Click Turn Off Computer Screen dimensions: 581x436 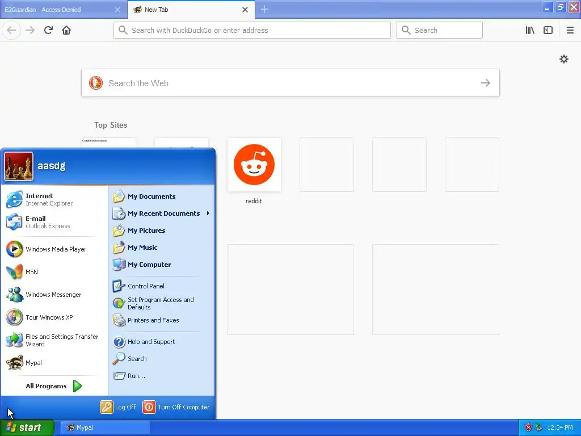tap(176, 407)
